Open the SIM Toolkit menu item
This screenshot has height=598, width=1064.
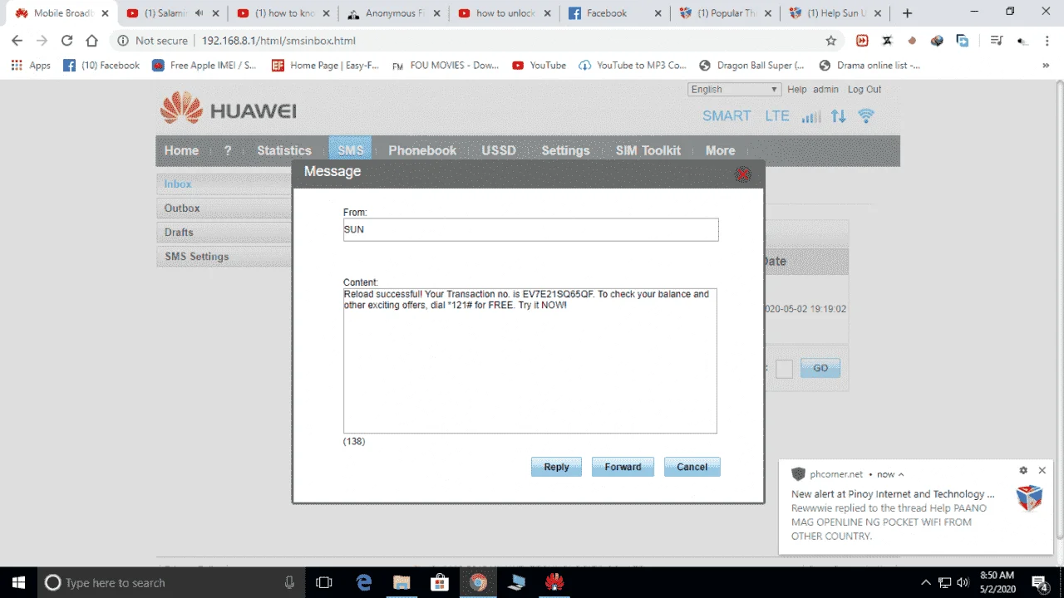coord(648,150)
